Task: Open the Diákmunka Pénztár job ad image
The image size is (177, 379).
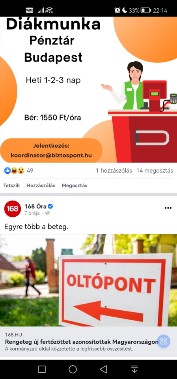Action: [x=88, y=90]
